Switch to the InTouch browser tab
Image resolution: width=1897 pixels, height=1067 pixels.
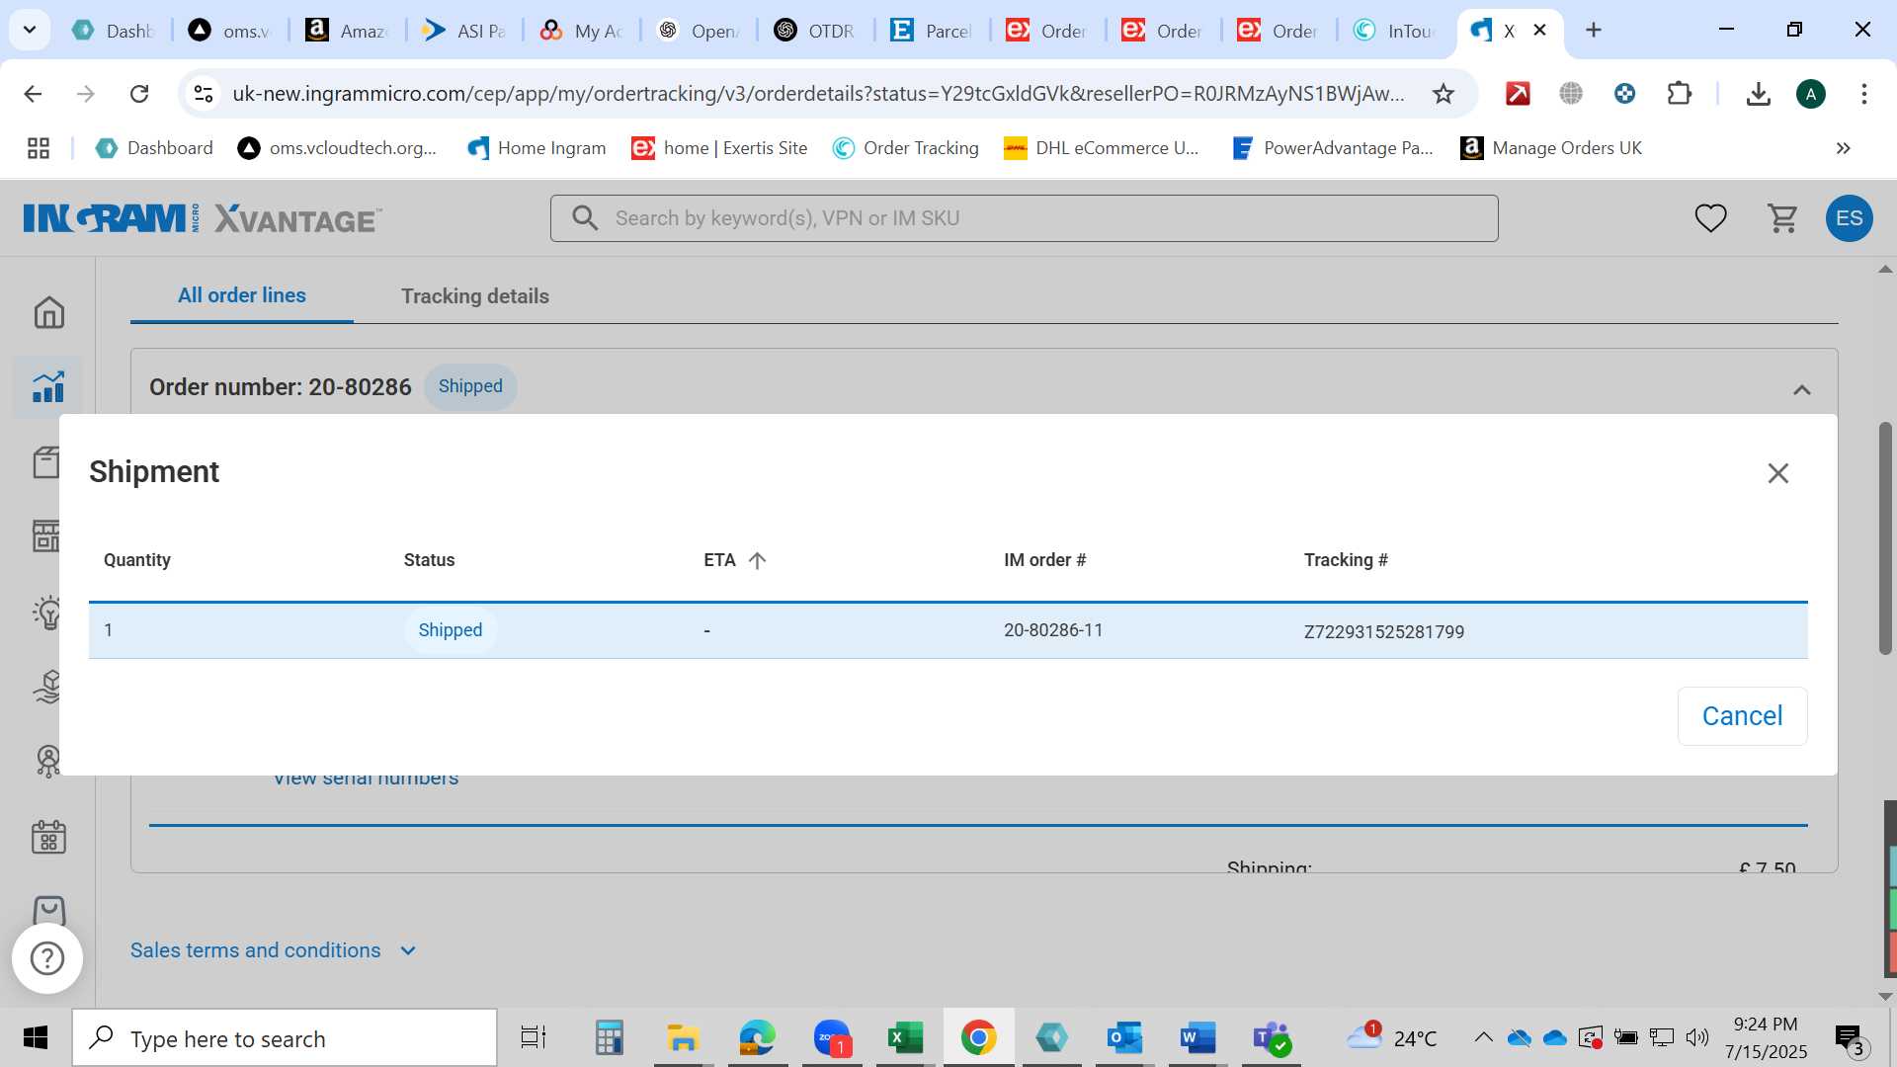pos(1395,31)
